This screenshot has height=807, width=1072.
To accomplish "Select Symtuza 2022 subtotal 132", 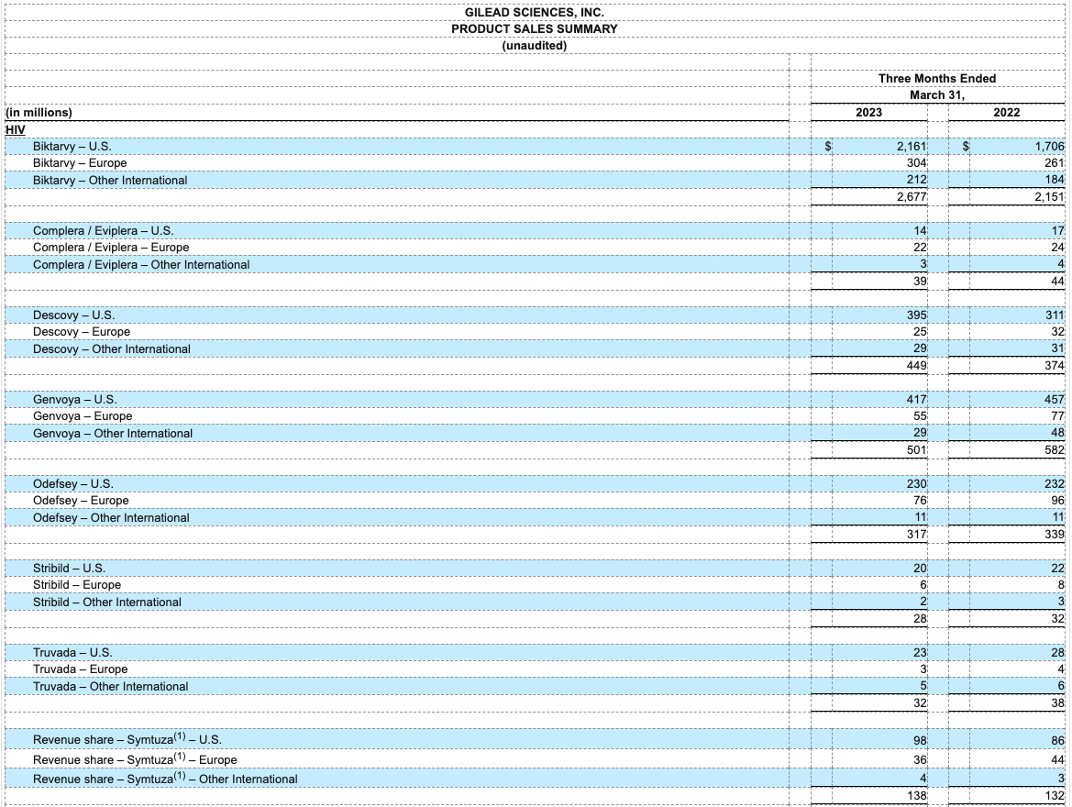I will [x=1055, y=795].
